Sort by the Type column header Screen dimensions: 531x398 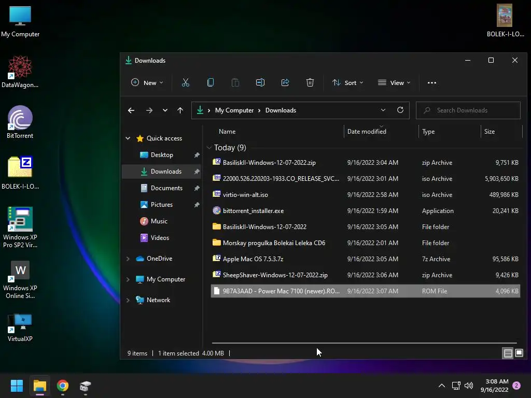(x=428, y=132)
